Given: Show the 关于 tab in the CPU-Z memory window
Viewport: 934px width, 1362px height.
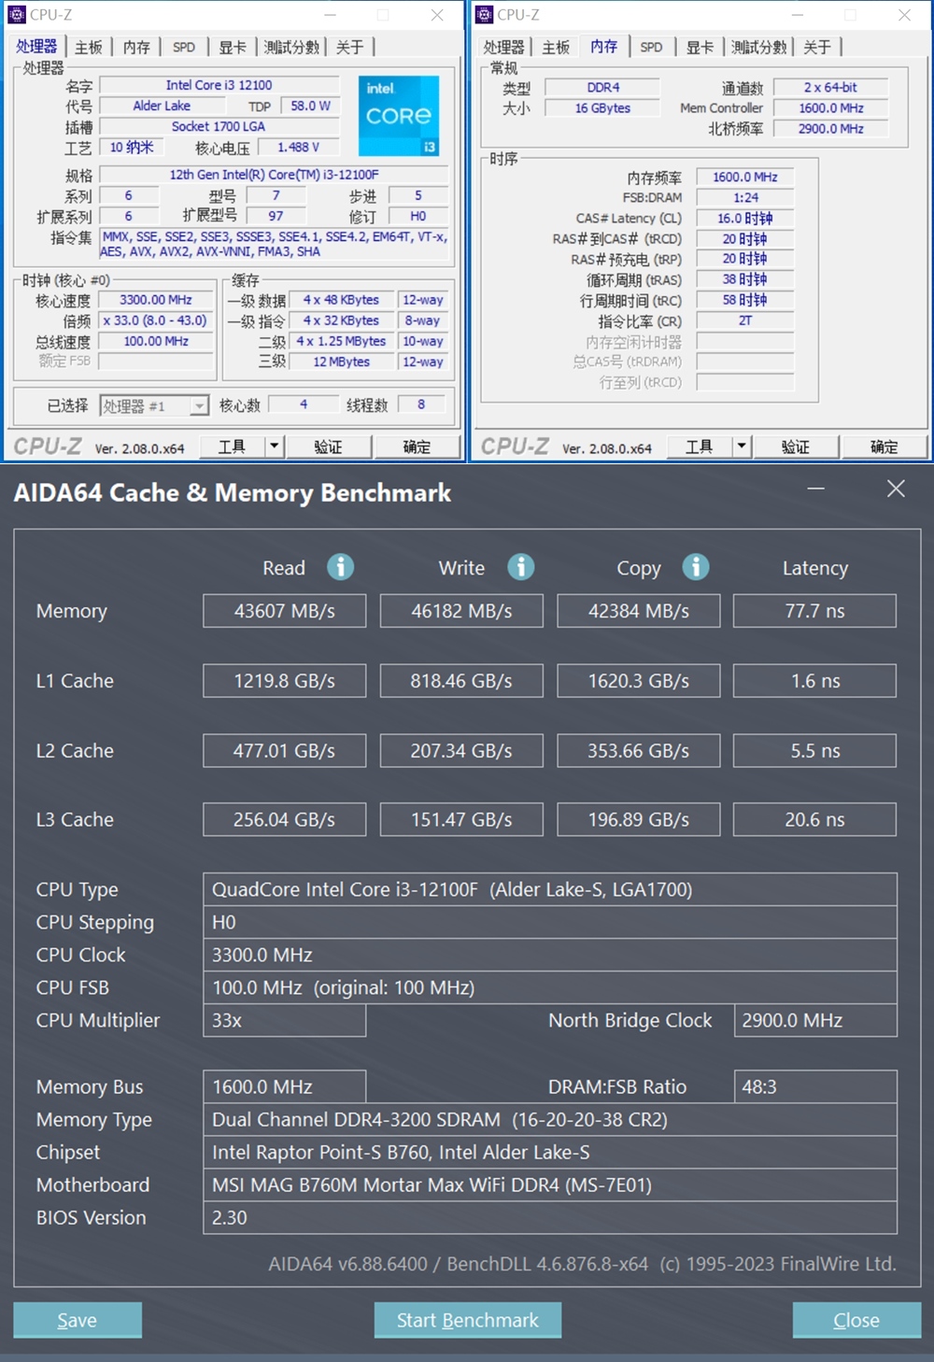Looking at the screenshot, I should (817, 47).
